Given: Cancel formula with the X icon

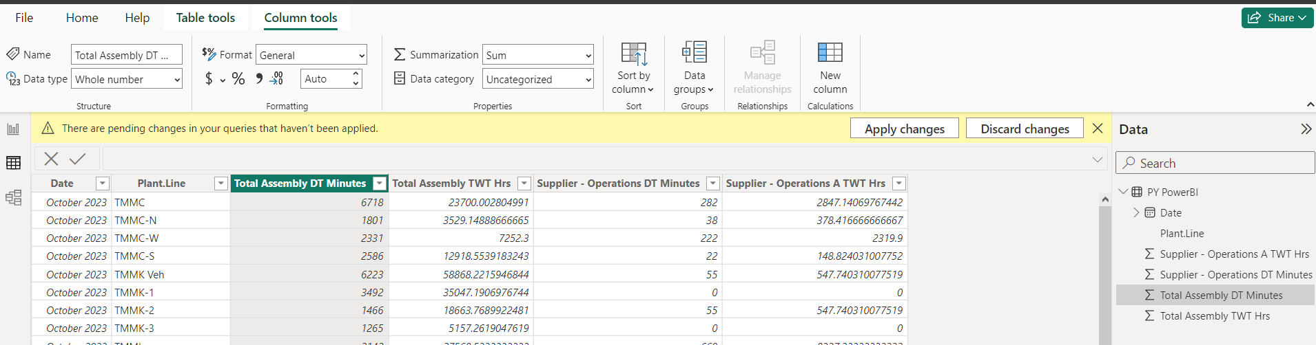Looking at the screenshot, I should [51, 159].
